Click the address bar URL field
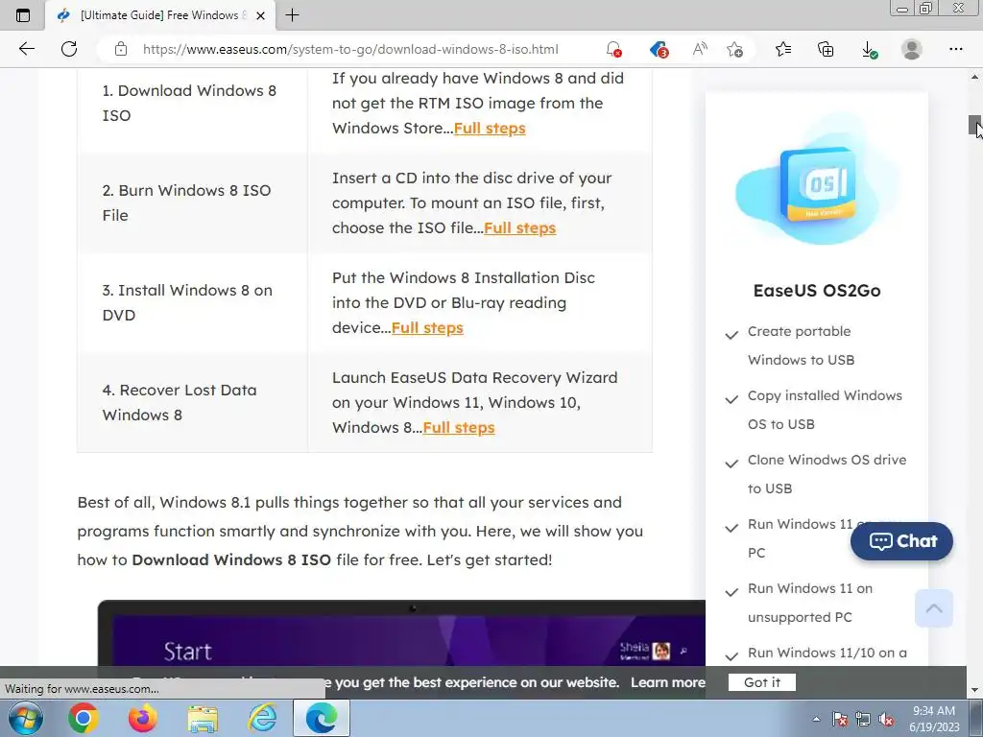Image resolution: width=983 pixels, height=737 pixels. (x=349, y=49)
